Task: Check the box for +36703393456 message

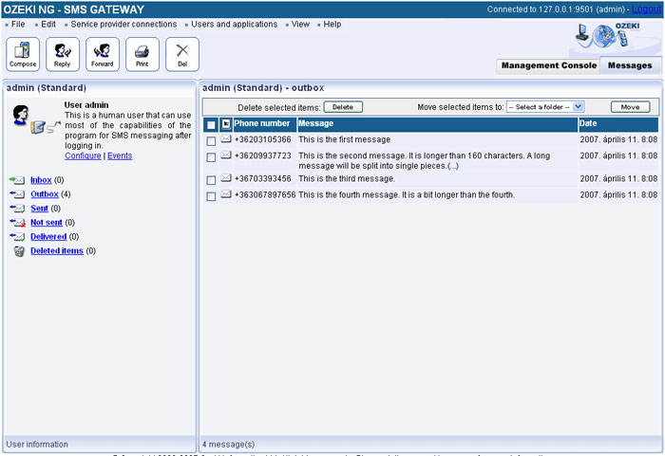Action: [x=211, y=180]
